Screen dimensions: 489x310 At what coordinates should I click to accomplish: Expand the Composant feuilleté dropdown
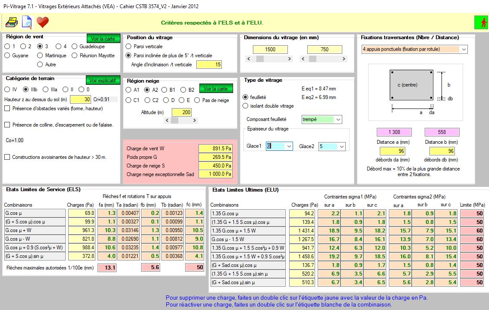click(x=338, y=119)
